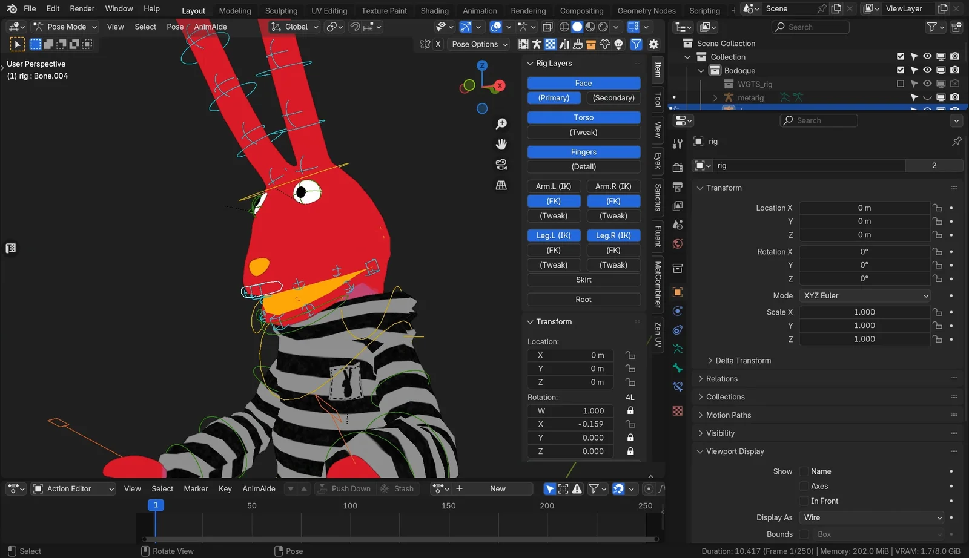969x558 pixels.
Task: Uncheck the Collection checkbox in the outliner
Action: click(x=900, y=56)
